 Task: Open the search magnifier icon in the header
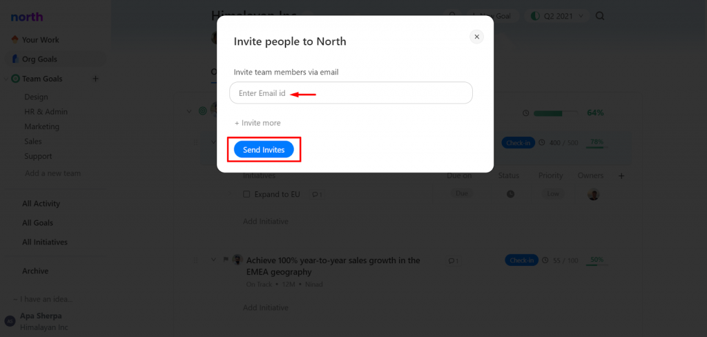click(600, 17)
